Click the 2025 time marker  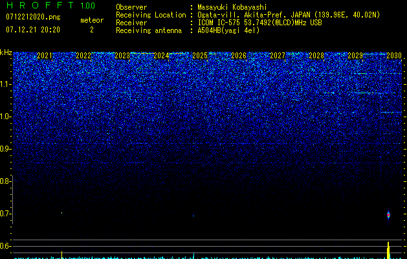[200, 56]
